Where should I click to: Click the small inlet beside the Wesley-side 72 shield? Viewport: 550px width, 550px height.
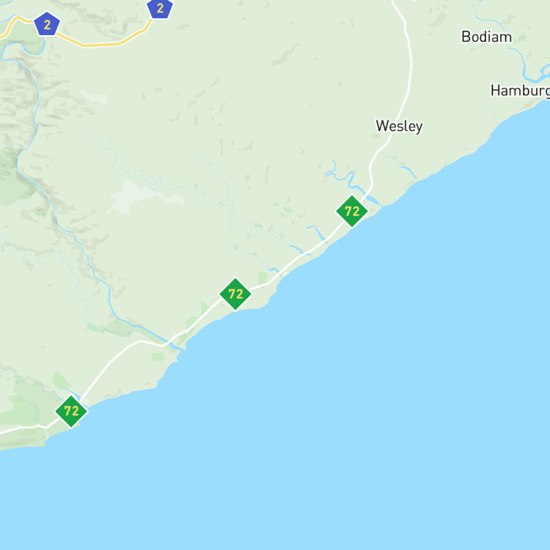(x=370, y=197)
